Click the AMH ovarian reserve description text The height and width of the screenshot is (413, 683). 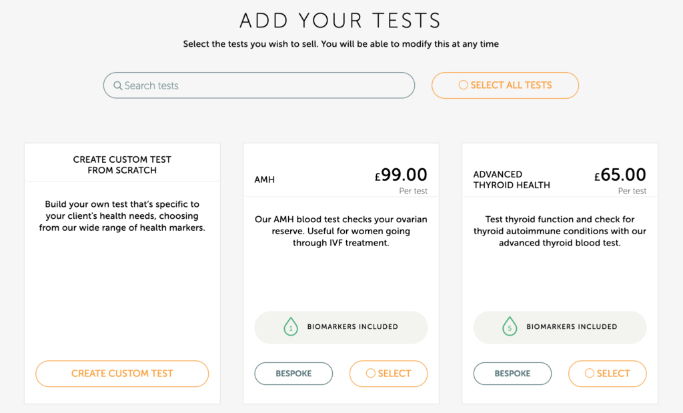(x=341, y=231)
